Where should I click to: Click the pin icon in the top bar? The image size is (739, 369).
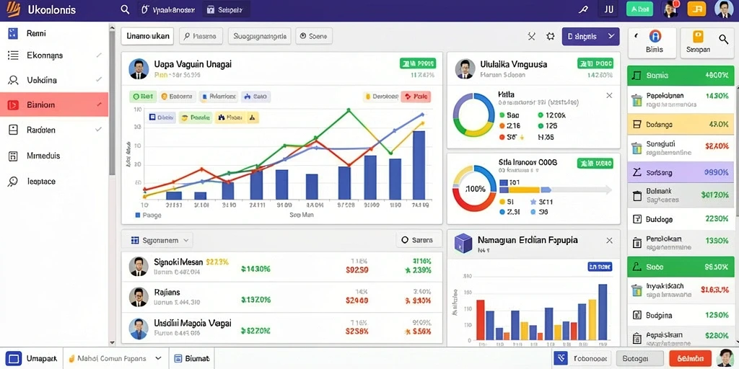pos(583,9)
